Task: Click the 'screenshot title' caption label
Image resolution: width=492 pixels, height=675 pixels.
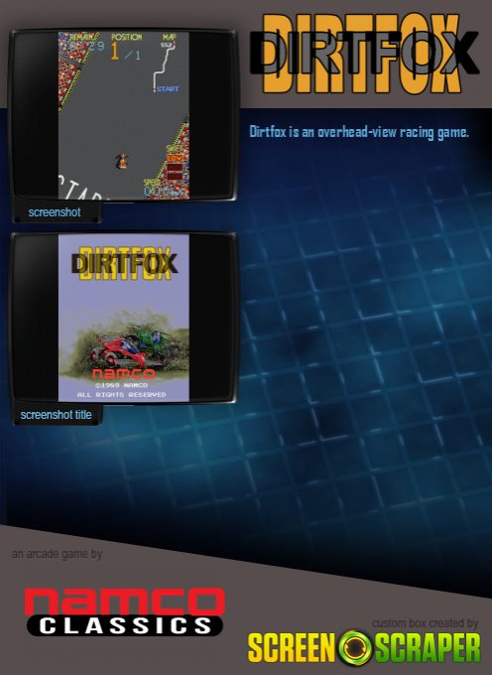Action: click(56, 415)
